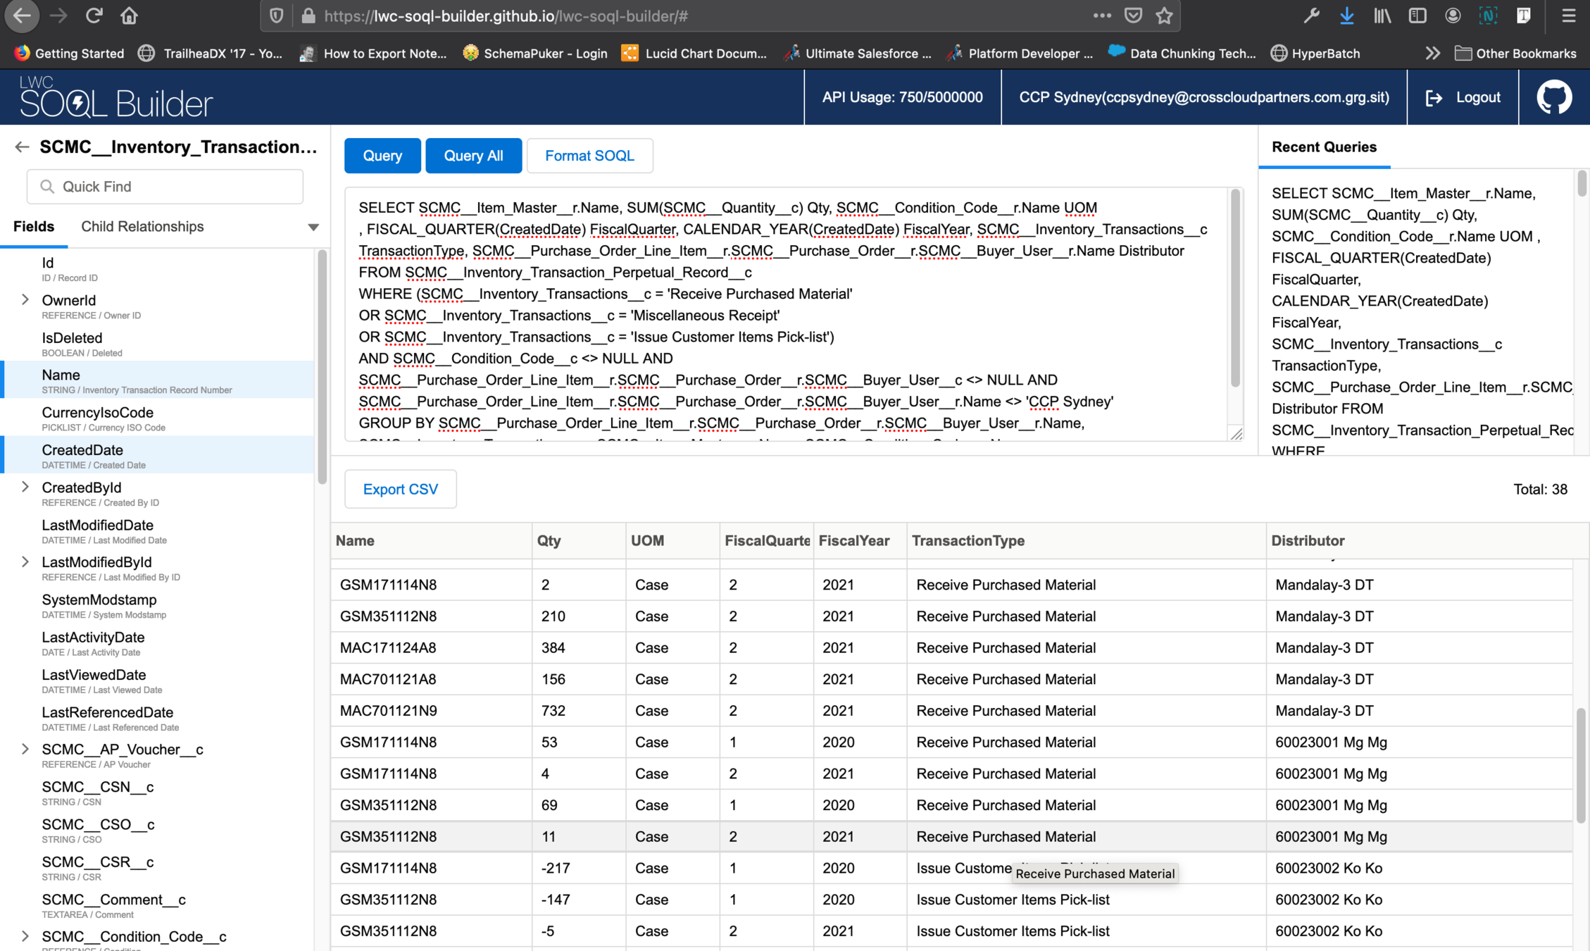Open the fields filter dropdown arrow
1590x951 pixels.
coord(313,227)
